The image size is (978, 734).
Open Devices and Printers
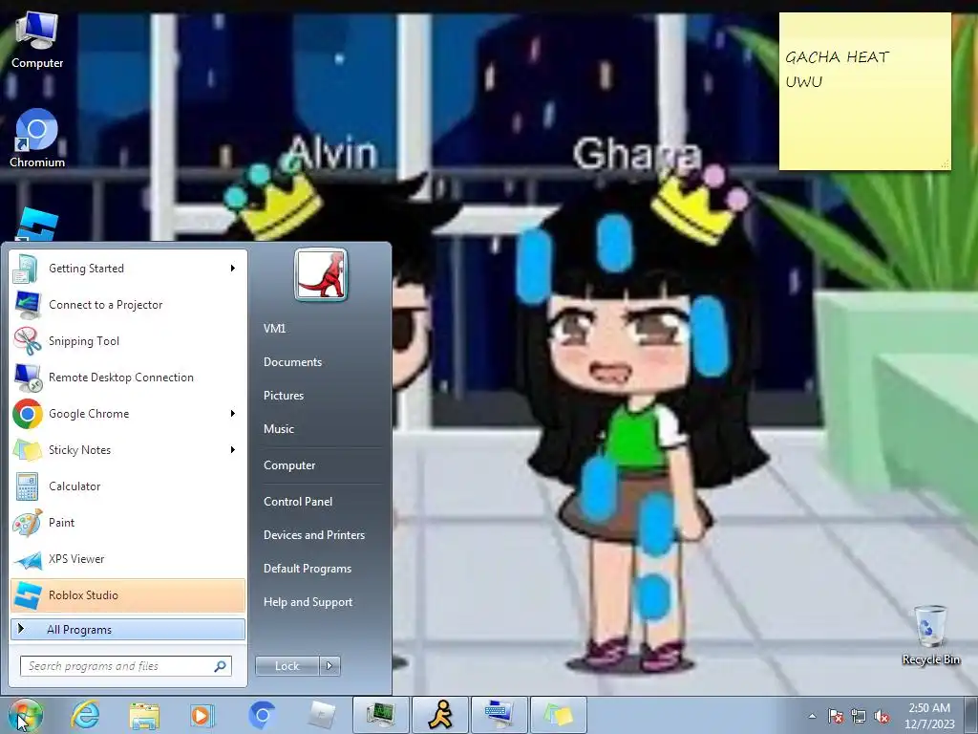pos(314,535)
